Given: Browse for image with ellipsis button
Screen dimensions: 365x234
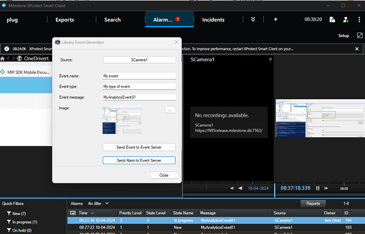Looking at the screenshot, I should click(170, 110).
